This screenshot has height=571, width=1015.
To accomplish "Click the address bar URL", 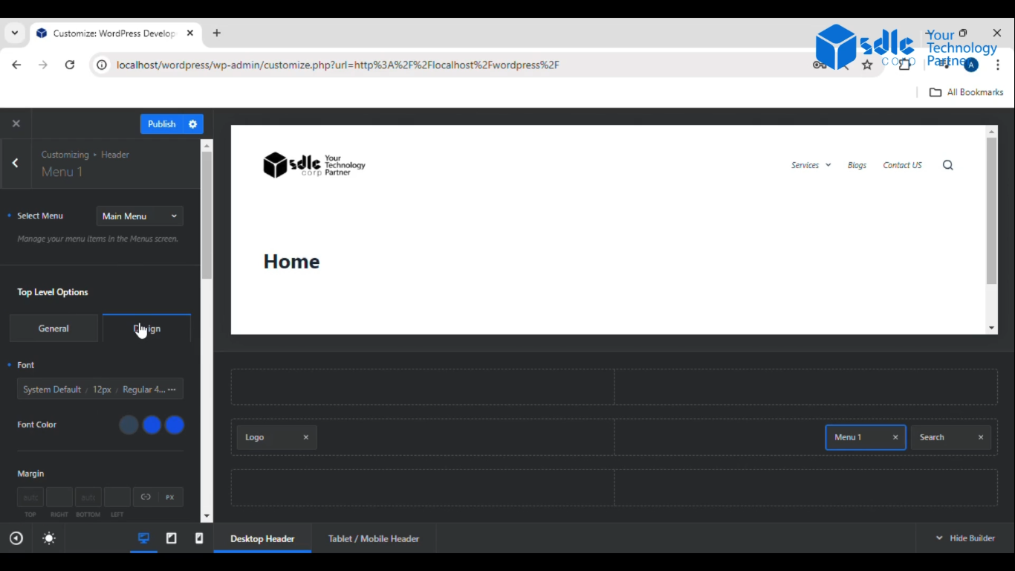I will click(x=337, y=65).
